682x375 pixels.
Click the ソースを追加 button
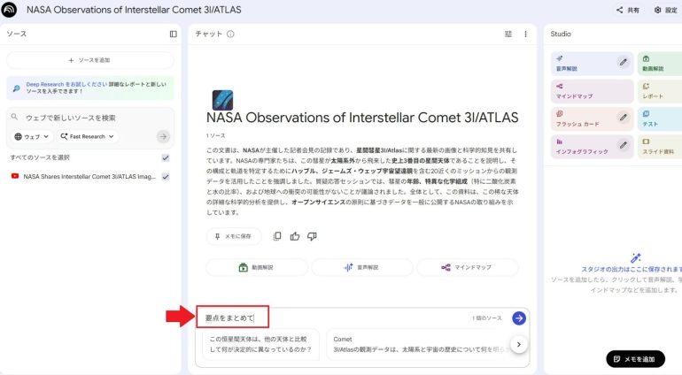tap(89, 60)
